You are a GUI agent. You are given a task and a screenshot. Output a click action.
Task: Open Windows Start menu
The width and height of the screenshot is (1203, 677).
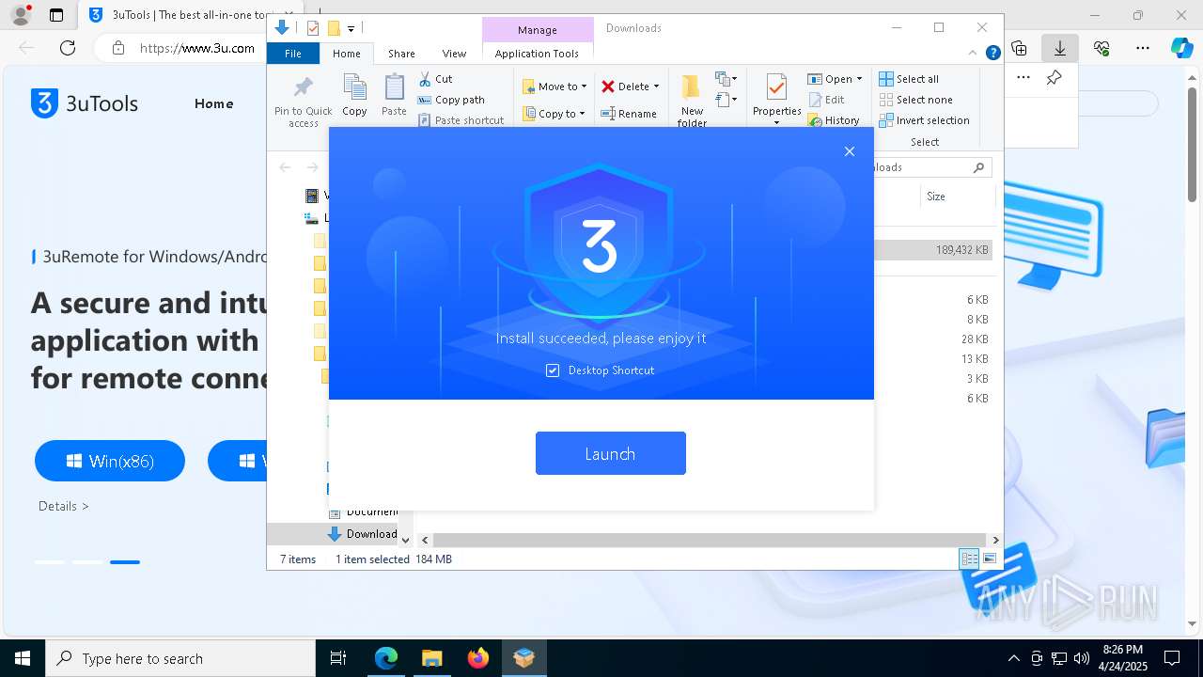[x=23, y=658]
